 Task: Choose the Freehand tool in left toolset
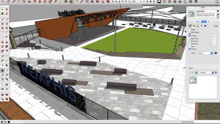[7, 19]
